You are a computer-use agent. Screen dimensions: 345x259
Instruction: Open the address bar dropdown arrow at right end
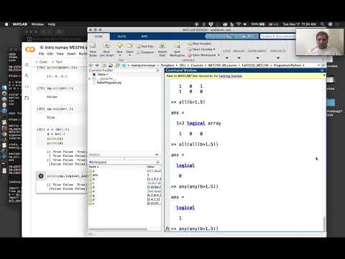pos(318,65)
